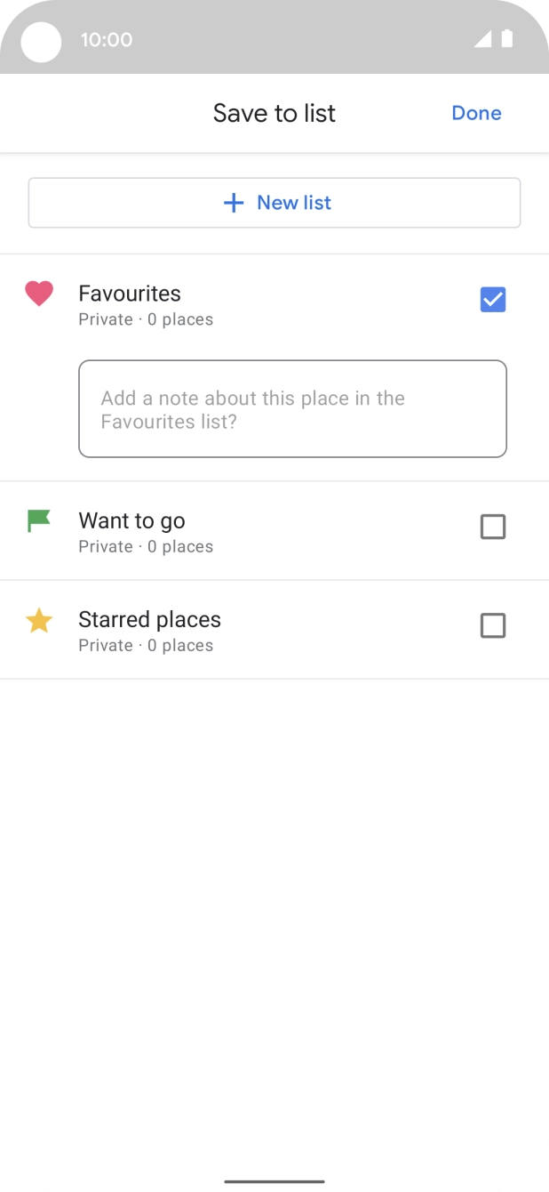Tap the signal strength icon
The width and height of the screenshot is (549, 1192).
(482, 39)
